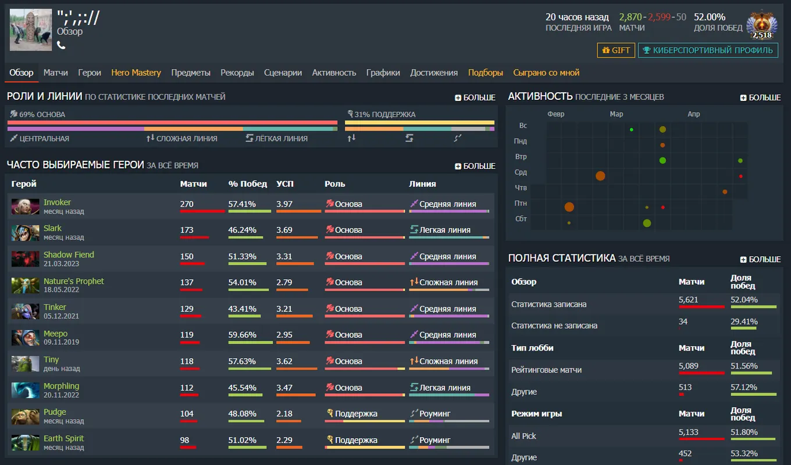The image size is (791, 465).
Task: Click the Статистика не записана row
Action: click(x=644, y=326)
